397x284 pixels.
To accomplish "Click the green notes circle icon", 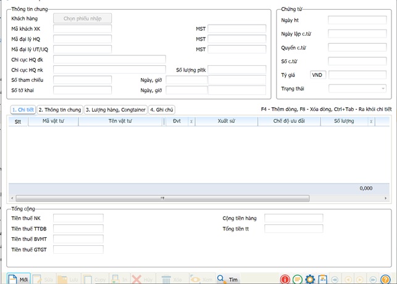I will [x=298, y=279].
